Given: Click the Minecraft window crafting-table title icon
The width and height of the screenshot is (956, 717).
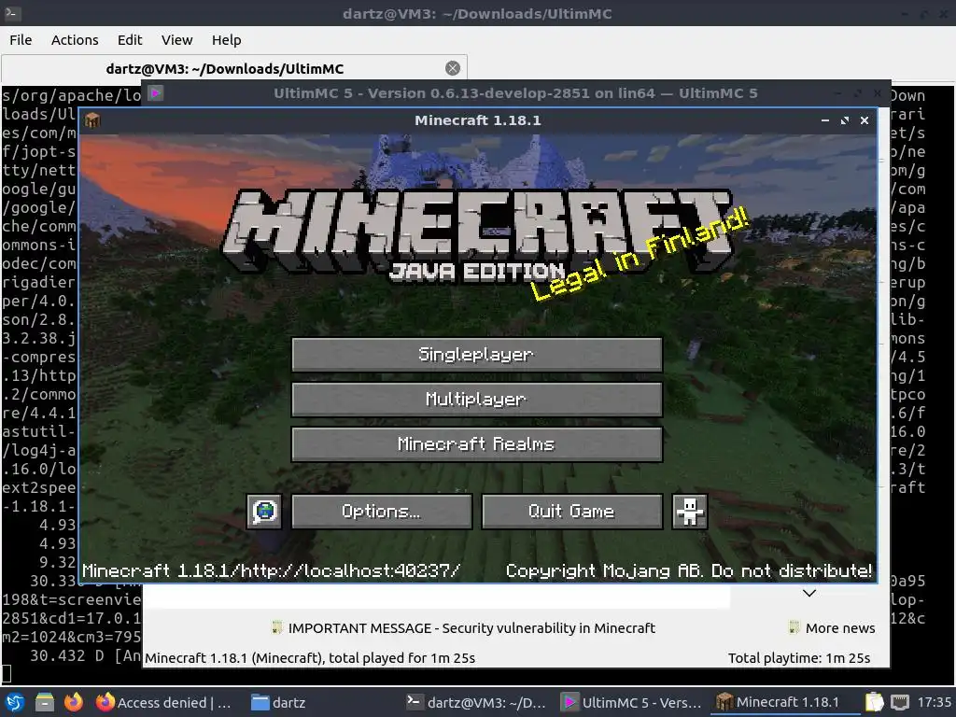Looking at the screenshot, I should (x=92, y=120).
